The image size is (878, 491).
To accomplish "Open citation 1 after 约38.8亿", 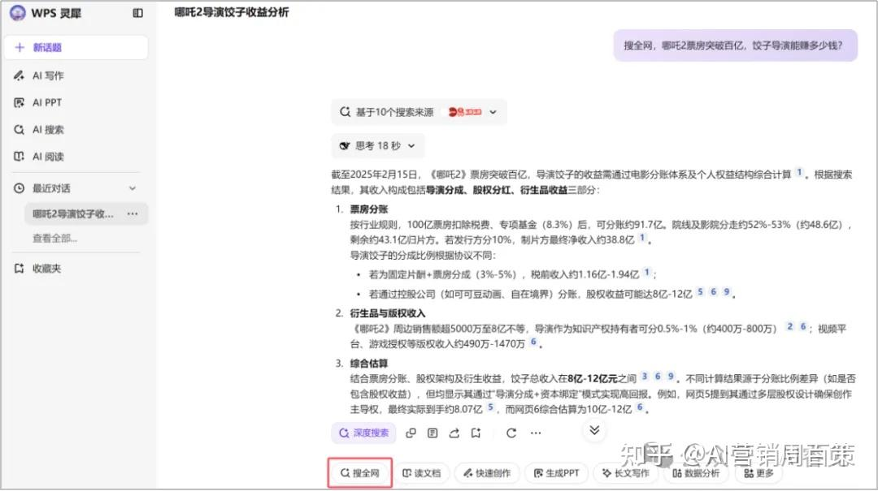I will [641, 239].
